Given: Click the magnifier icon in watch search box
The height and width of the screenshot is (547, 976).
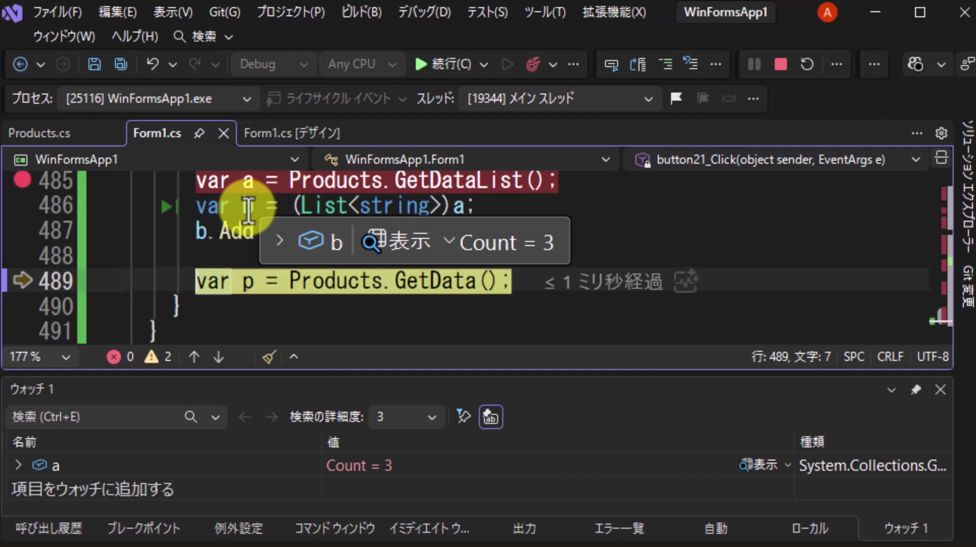Looking at the screenshot, I should coord(191,417).
